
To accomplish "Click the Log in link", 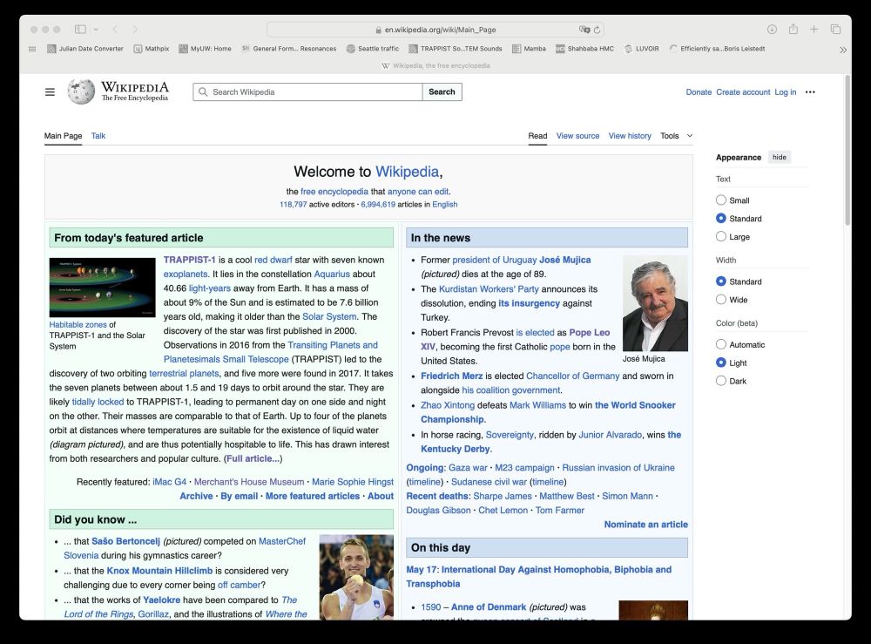I will point(786,92).
